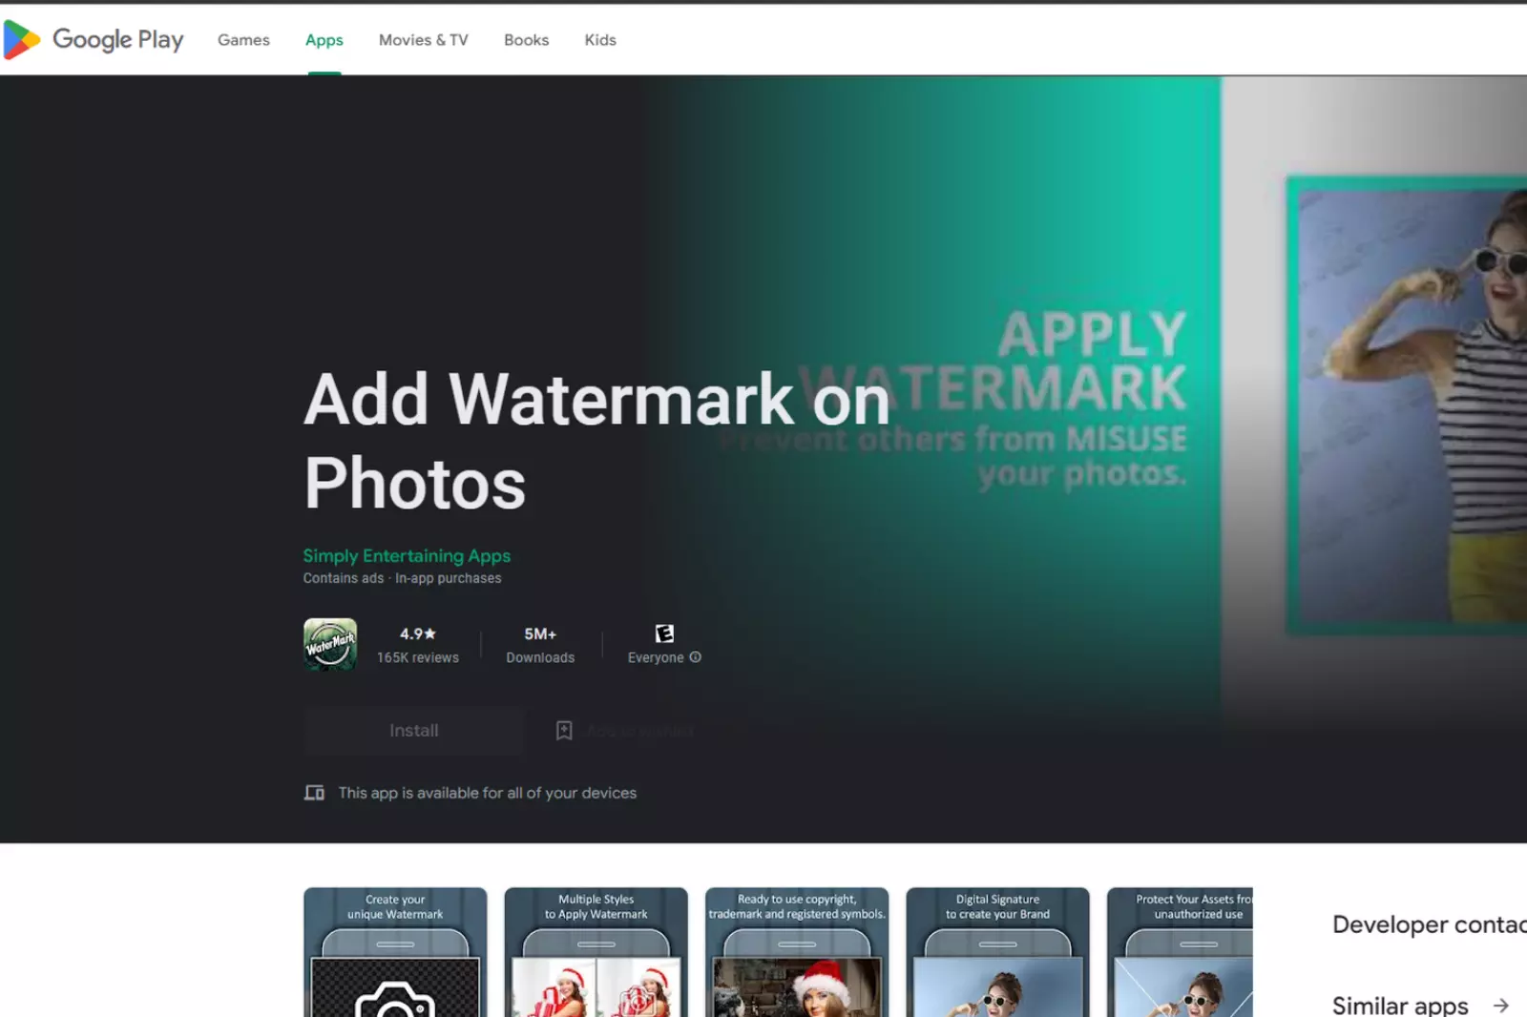Screen dimensions: 1527x1017
Task: Open 'Multiple Styles to Apply Watermark' screenshot
Action: point(596,952)
